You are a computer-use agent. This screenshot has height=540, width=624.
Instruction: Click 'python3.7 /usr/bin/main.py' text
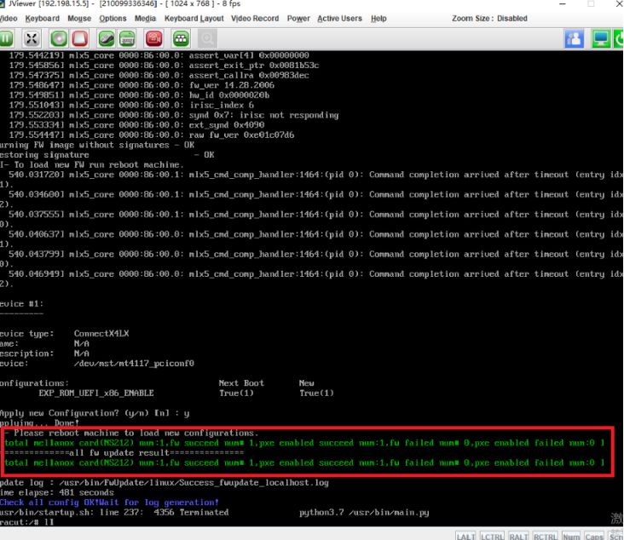tap(364, 512)
